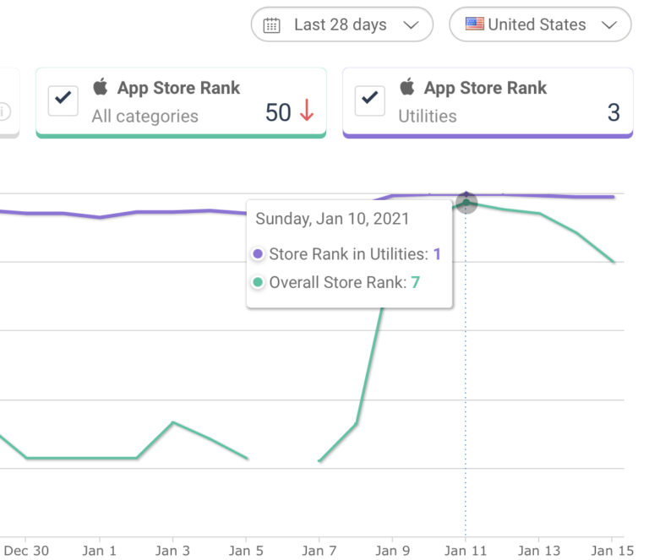Click the United States flag icon
Screen dimensions: 649x560
pos(475,24)
